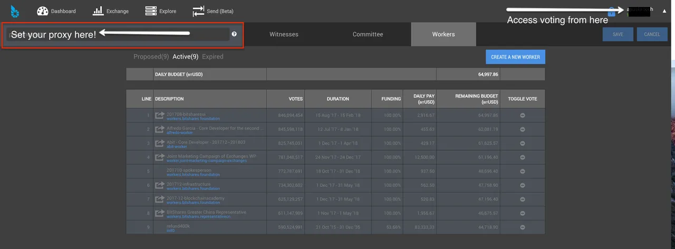Select the Workers tab

tap(443, 34)
